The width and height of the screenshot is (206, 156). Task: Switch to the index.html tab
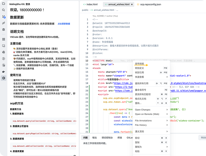click(x=91, y=4)
